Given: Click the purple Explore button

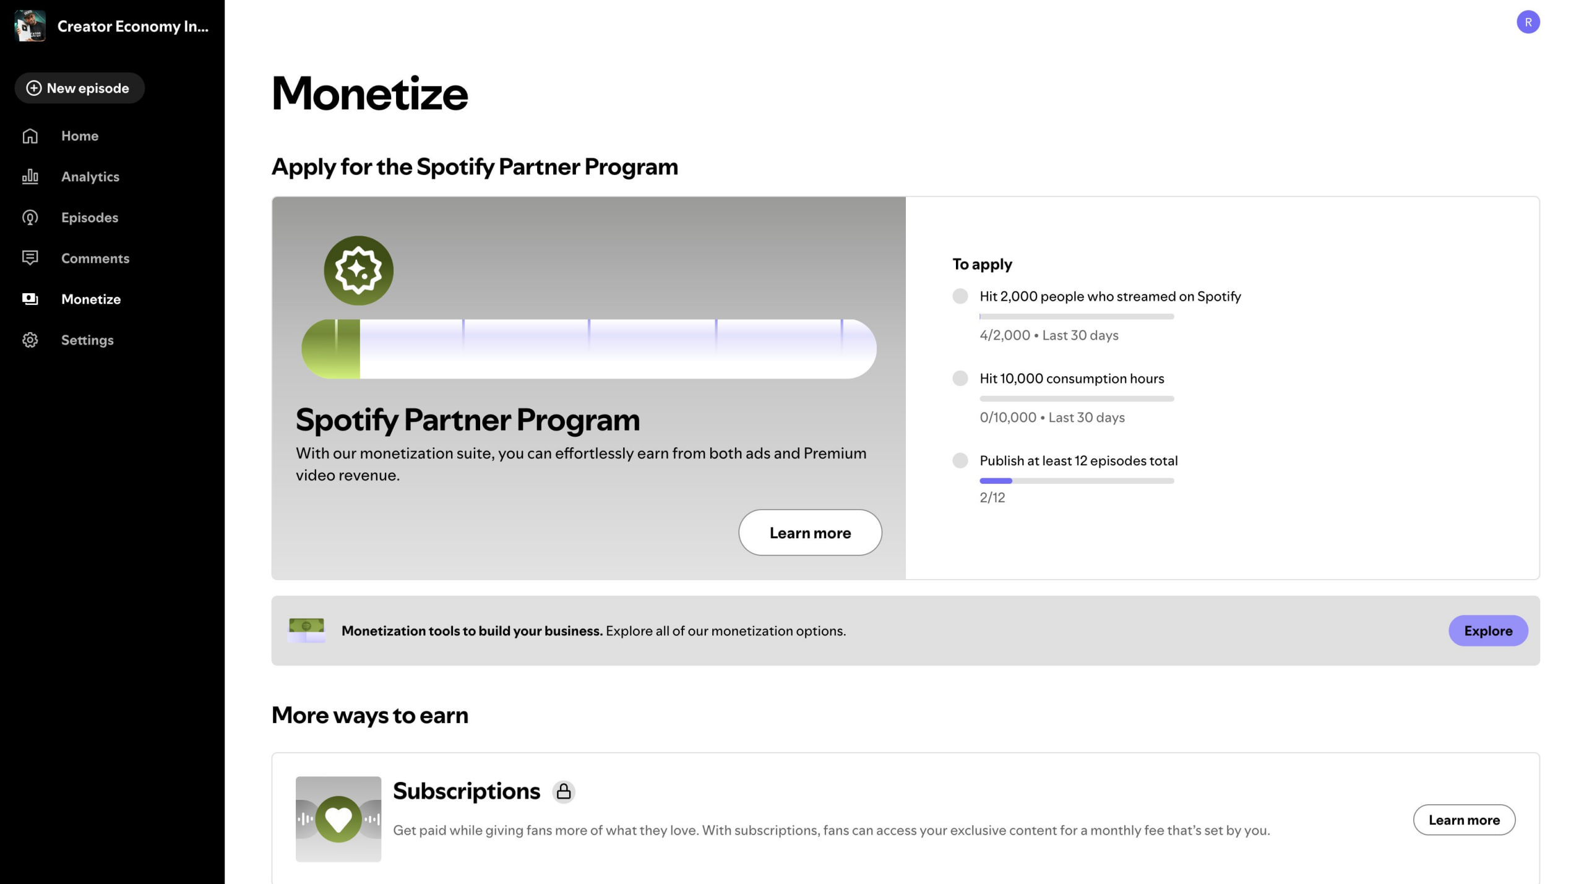Looking at the screenshot, I should 1487,630.
